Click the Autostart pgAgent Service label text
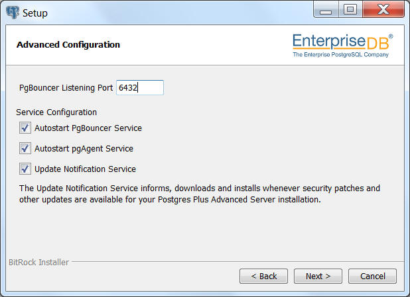410x297 pixels. tap(84, 149)
